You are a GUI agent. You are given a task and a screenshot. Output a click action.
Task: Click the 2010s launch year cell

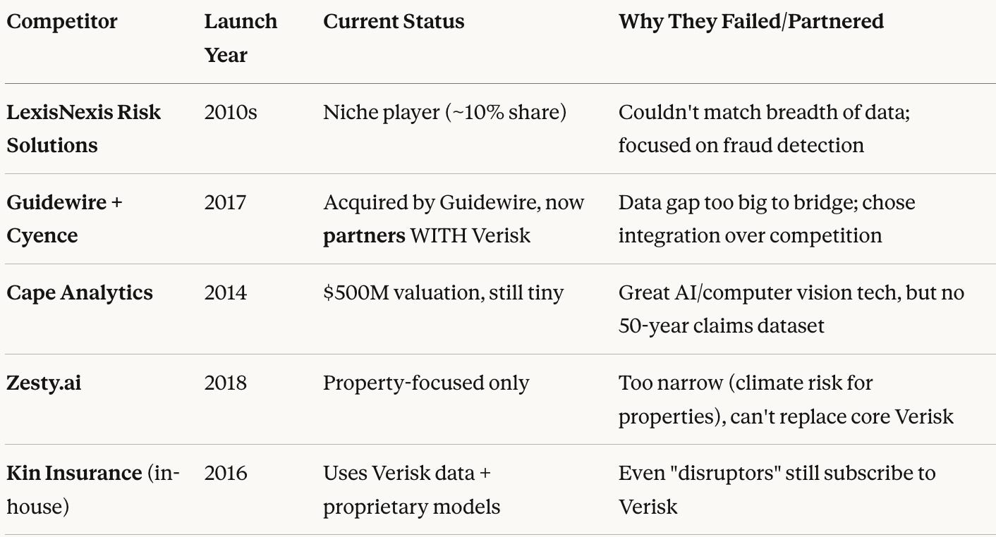pos(231,112)
